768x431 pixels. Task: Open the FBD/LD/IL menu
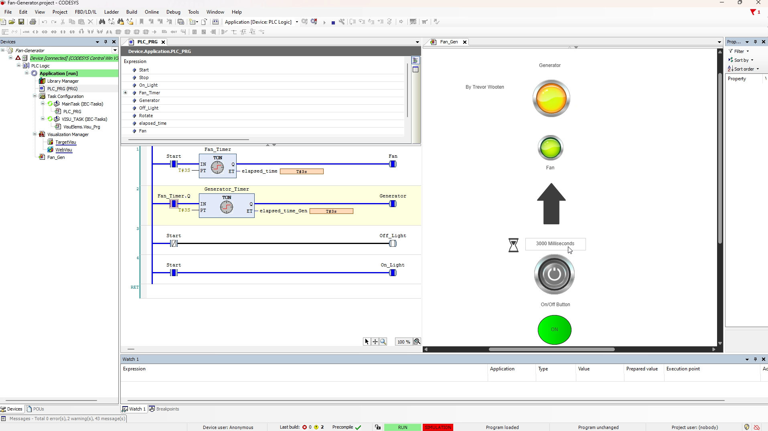(85, 12)
